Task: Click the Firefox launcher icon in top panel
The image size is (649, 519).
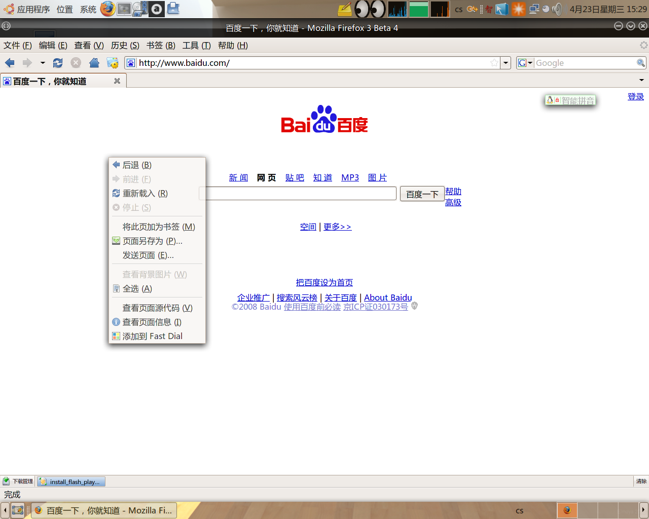Action: (107, 9)
